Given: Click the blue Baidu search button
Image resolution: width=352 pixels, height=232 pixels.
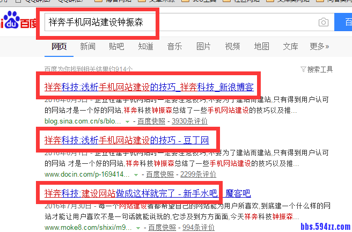Looking at the screenshot, I should click(x=343, y=22).
